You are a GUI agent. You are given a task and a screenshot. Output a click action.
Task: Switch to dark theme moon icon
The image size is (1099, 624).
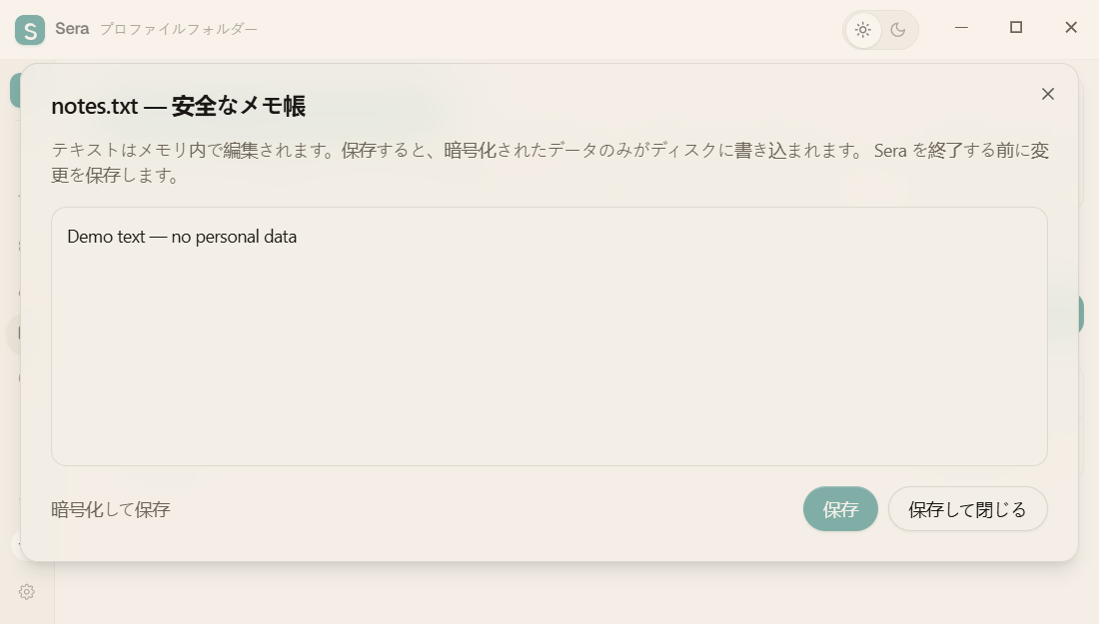point(898,30)
